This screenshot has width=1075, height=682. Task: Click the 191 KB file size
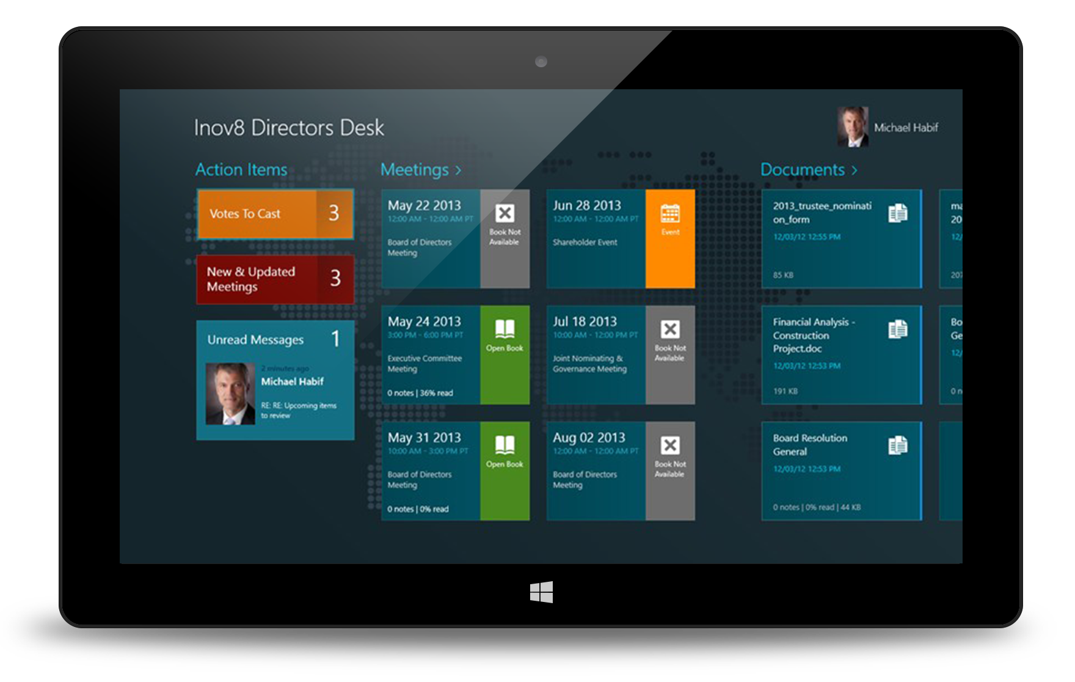(785, 391)
